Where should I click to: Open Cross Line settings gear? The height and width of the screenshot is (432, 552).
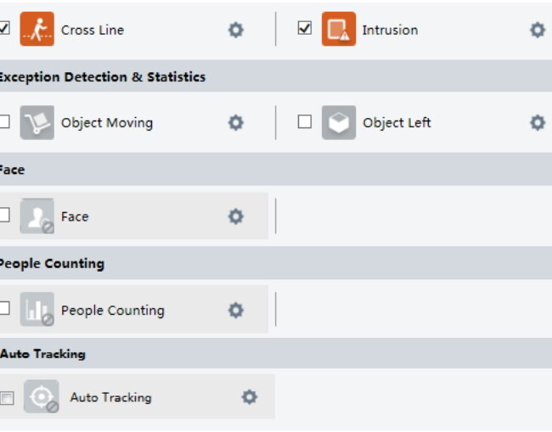click(x=236, y=30)
